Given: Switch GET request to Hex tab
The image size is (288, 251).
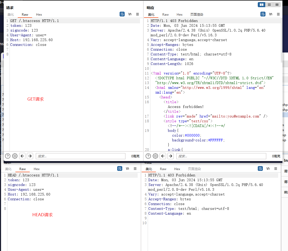Looking at the screenshot, I should (x=39, y=15).
